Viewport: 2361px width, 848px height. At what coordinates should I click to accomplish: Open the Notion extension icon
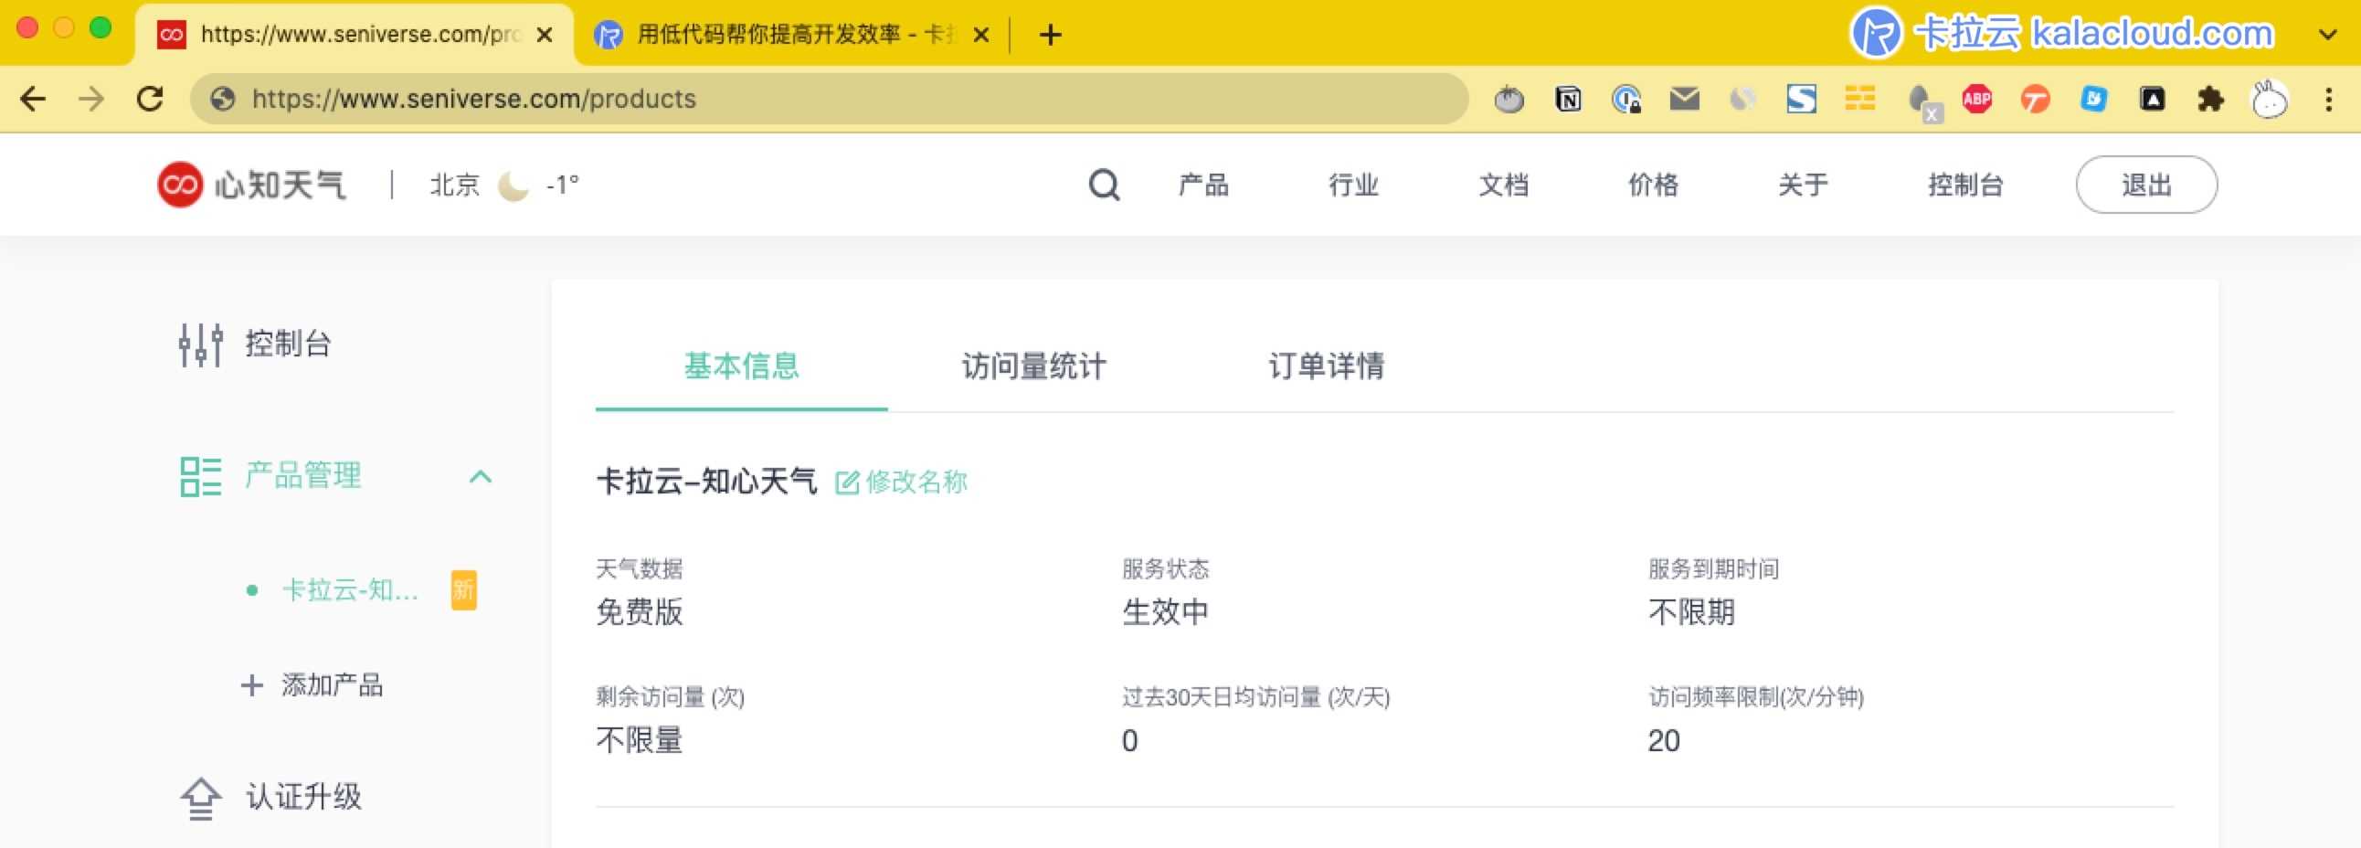(1568, 99)
